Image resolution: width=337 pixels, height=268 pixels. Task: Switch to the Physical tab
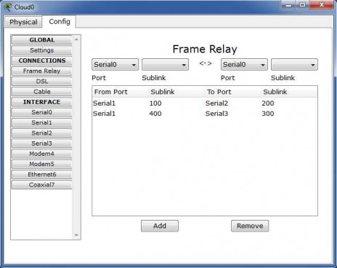pos(23,22)
